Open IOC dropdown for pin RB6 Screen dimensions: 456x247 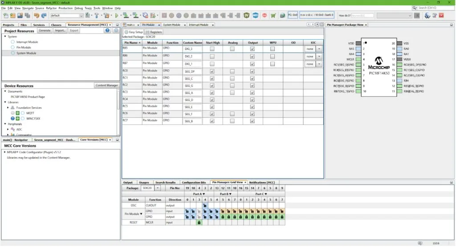[x=319, y=57]
